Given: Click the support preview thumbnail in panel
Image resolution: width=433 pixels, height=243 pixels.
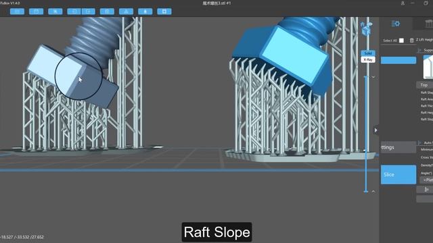Looking at the screenshot, I should (x=428, y=67).
